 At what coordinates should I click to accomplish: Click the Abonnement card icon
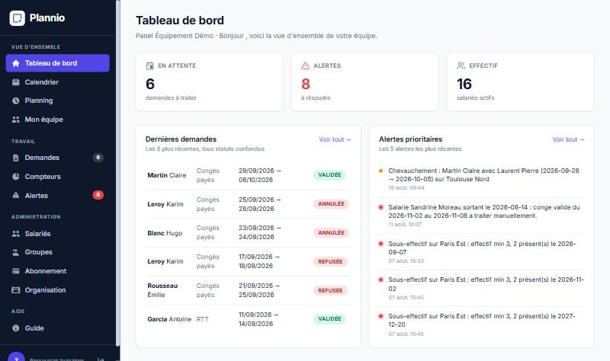(x=15, y=271)
